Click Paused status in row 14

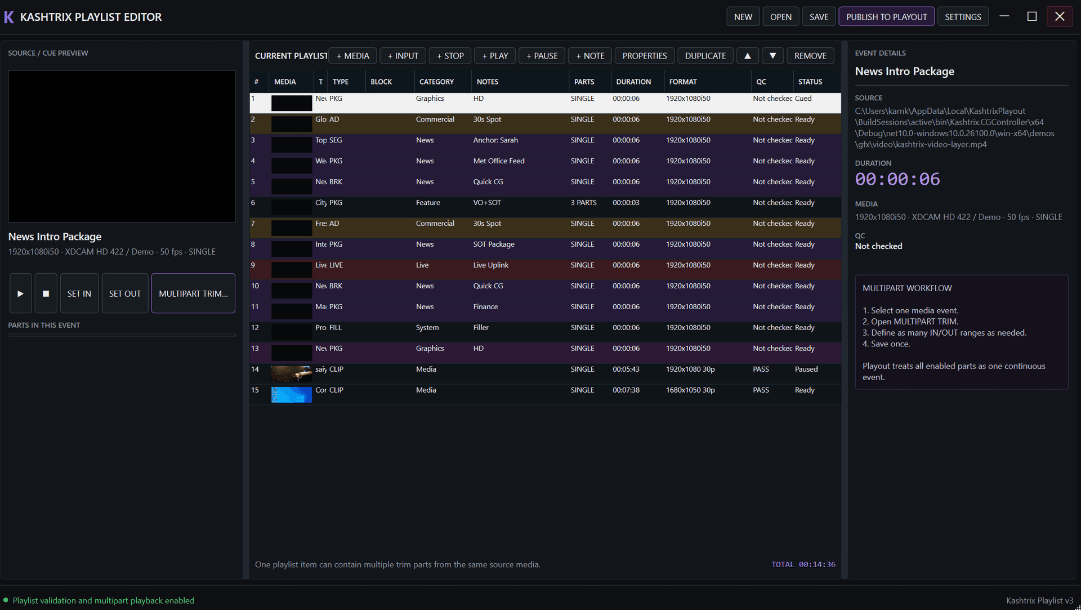[x=806, y=369]
